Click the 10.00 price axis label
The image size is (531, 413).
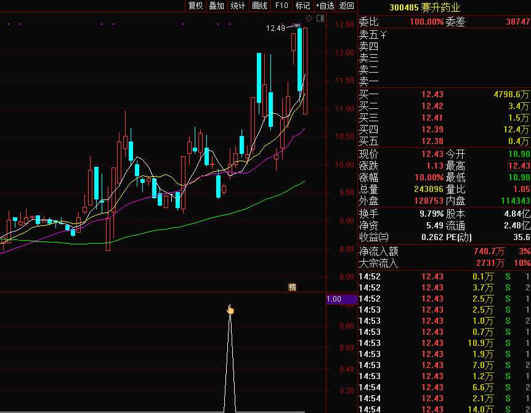[x=344, y=165]
